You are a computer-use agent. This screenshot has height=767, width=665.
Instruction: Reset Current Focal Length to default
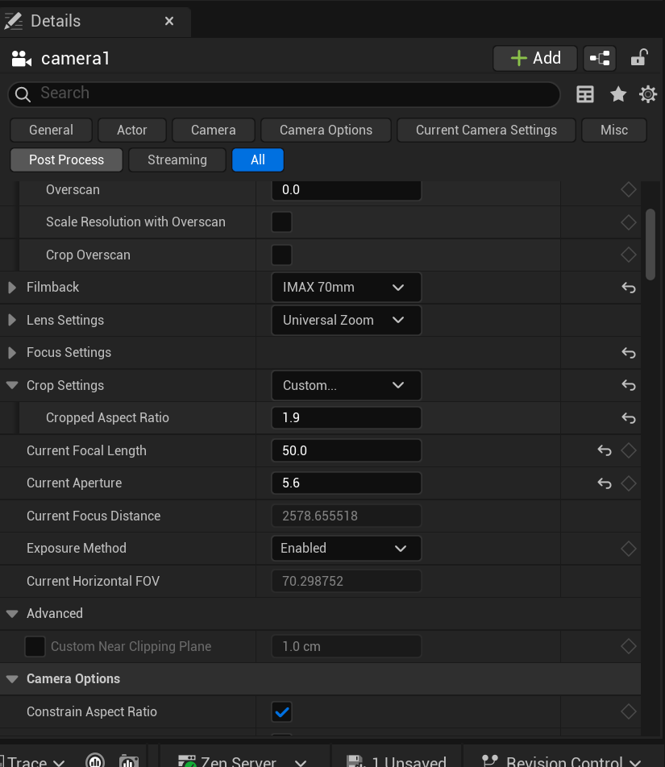605,450
